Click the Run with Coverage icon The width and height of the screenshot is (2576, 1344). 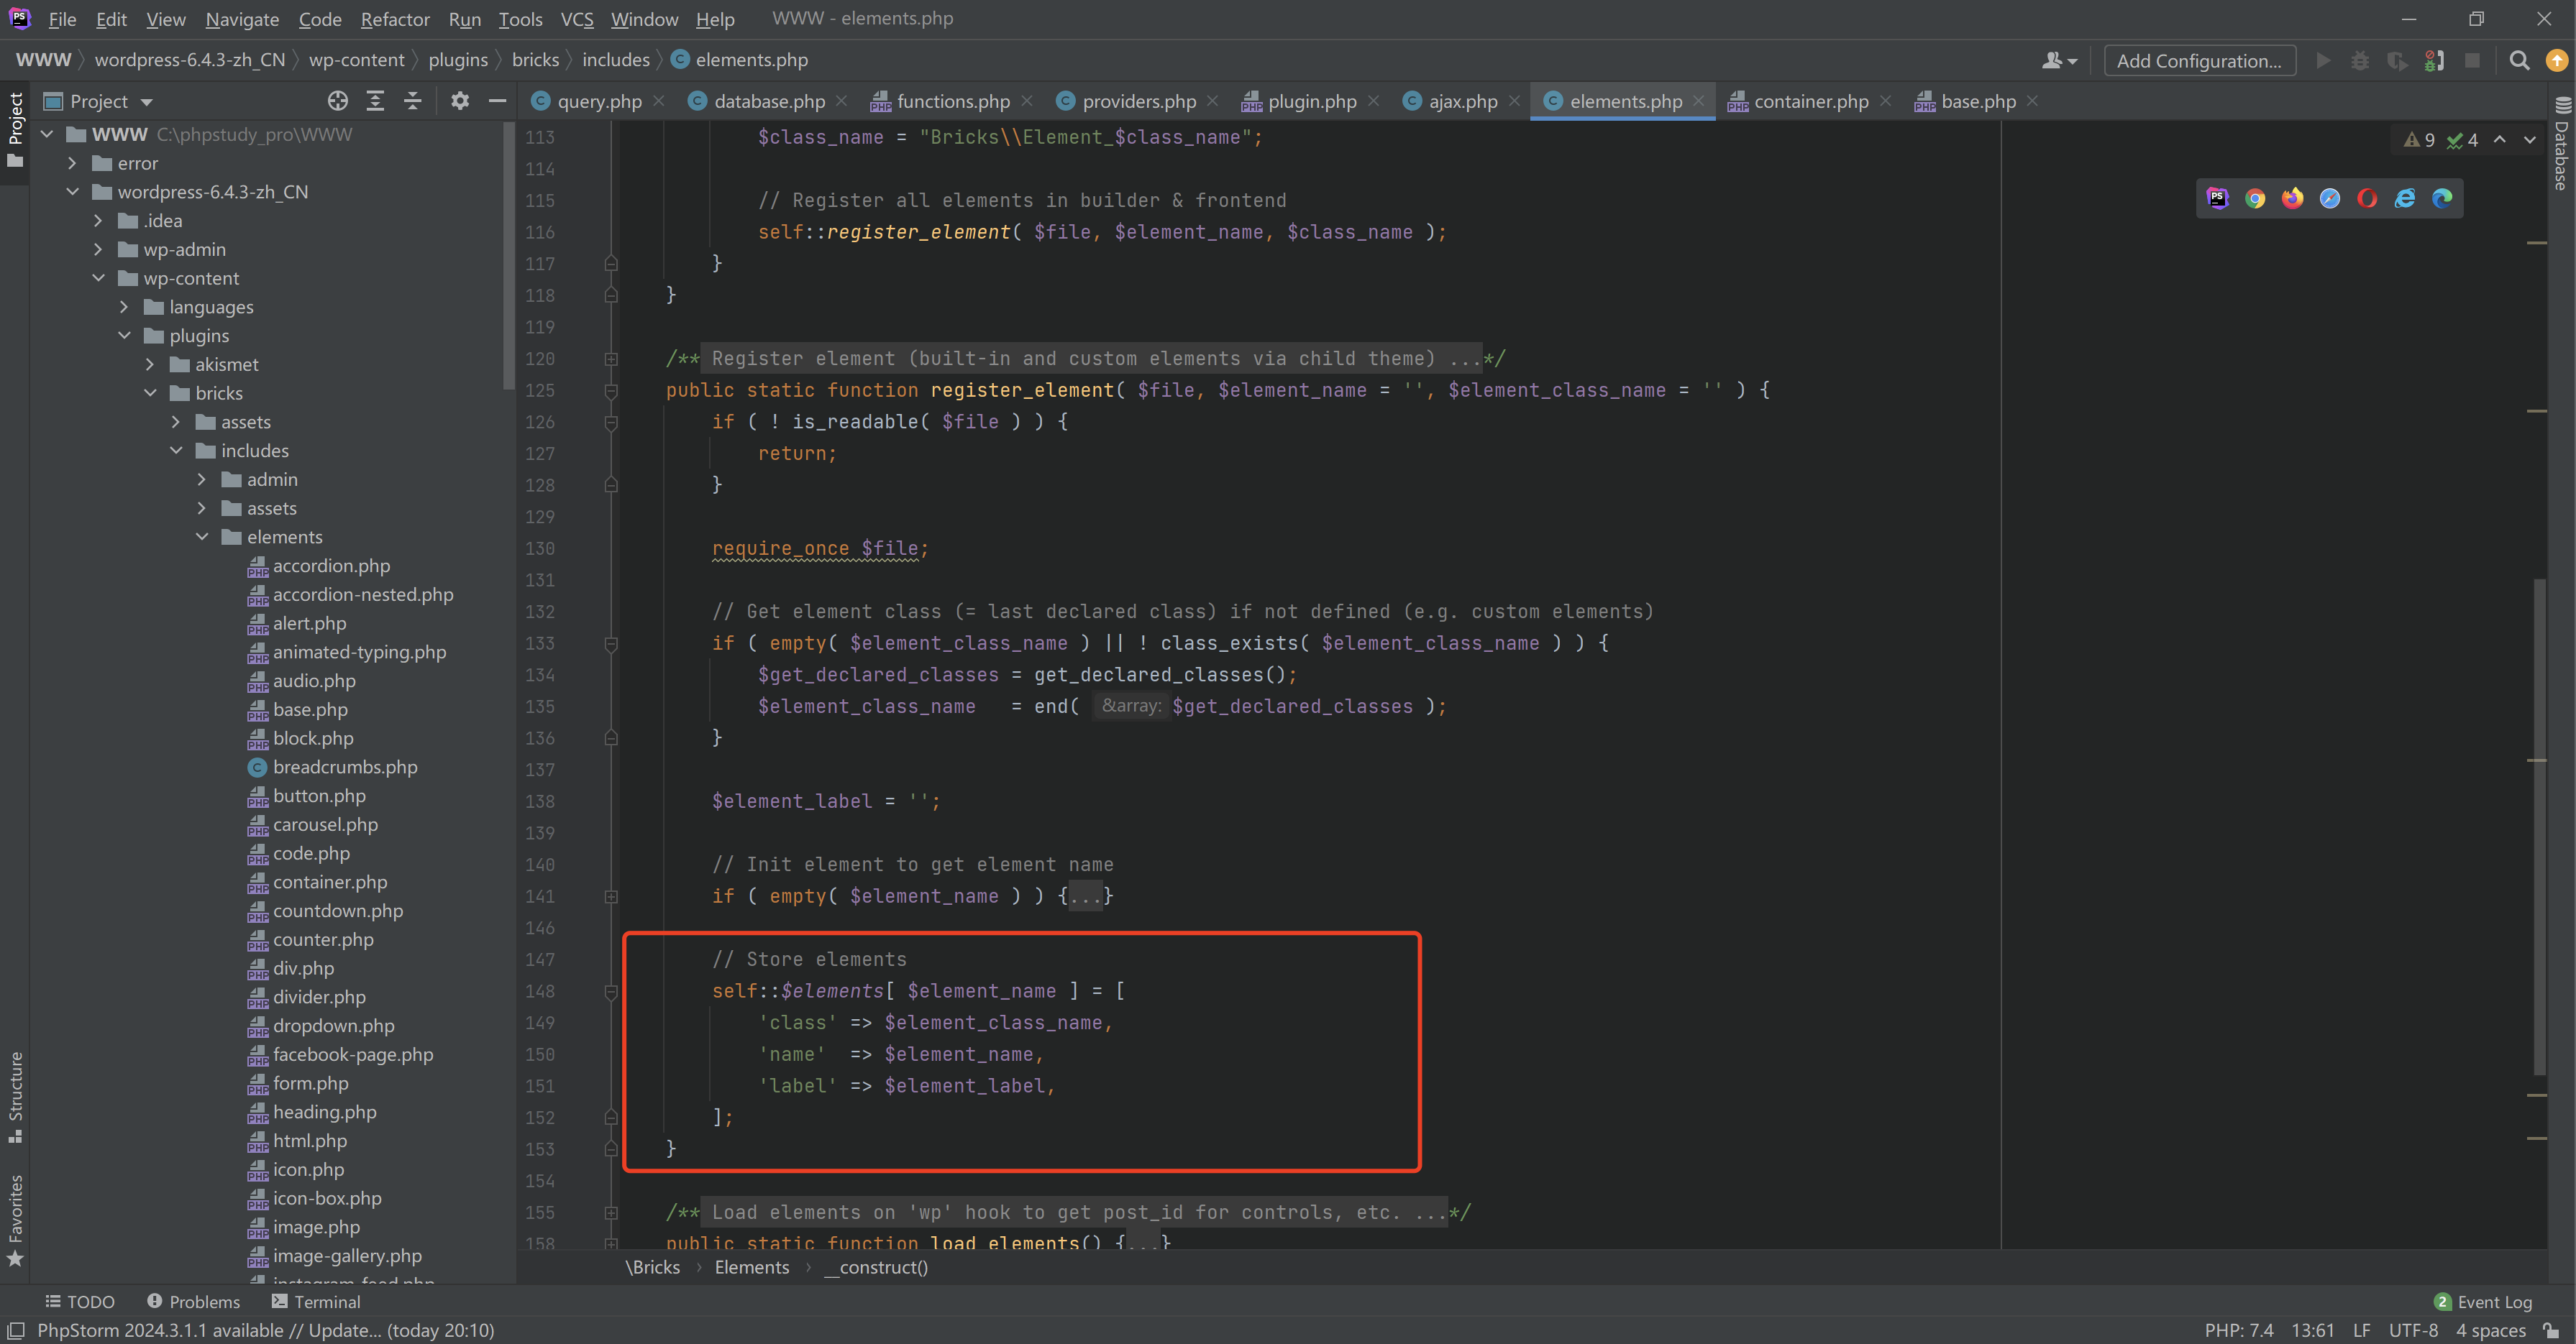tap(2397, 61)
